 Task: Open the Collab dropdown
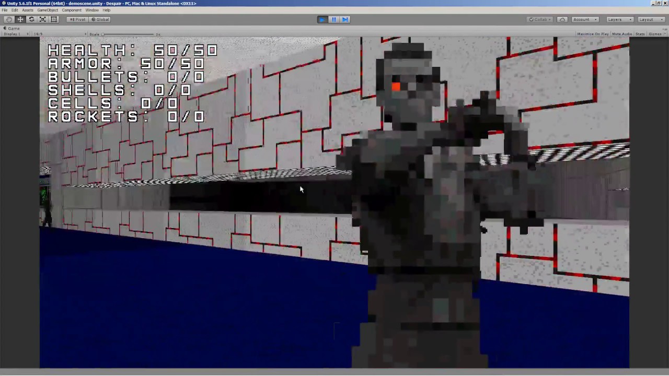pos(540,19)
